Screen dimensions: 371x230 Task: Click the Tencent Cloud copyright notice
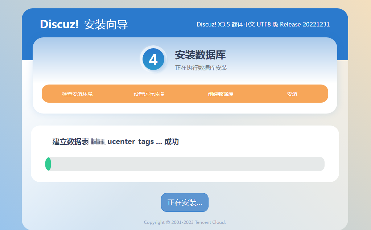(x=185, y=222)
